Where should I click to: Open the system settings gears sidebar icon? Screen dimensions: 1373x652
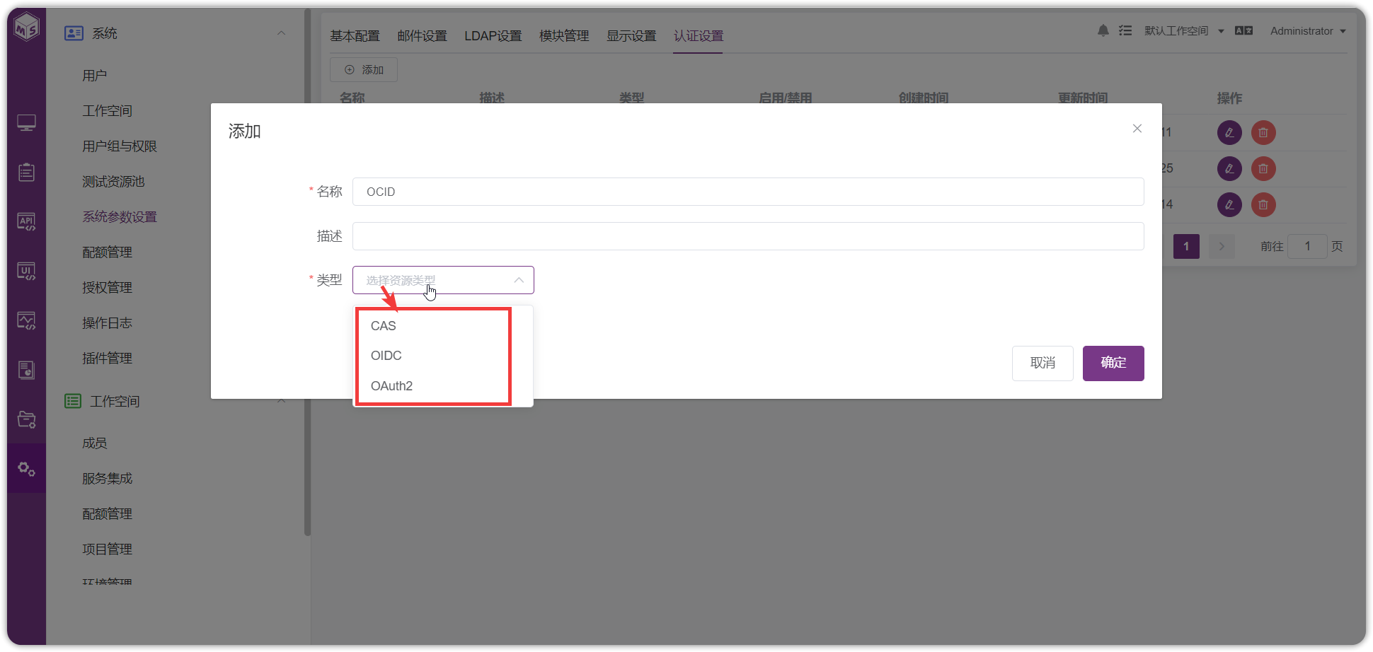(27, 469)
